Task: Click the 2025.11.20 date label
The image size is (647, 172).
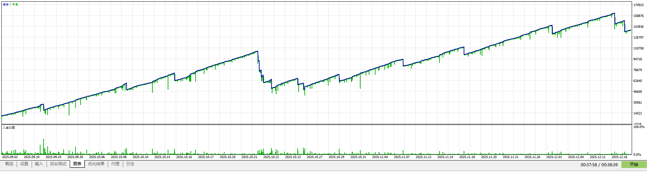Action: pos(489,157)
